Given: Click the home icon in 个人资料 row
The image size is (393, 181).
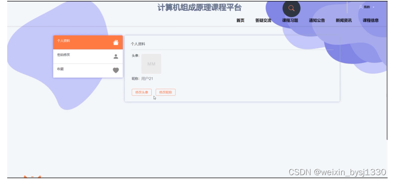Looking at the screenshot, I should [116, 42].
